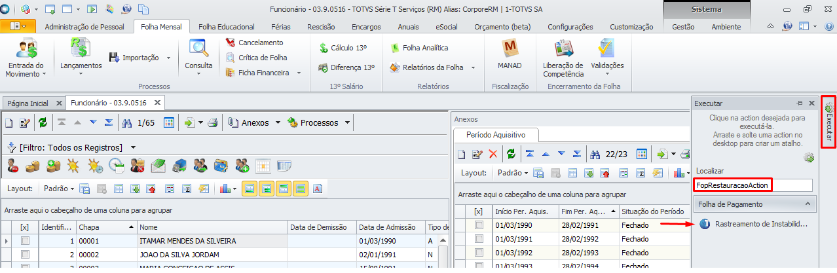Go to first record in Funcionário toolbar

62,122
